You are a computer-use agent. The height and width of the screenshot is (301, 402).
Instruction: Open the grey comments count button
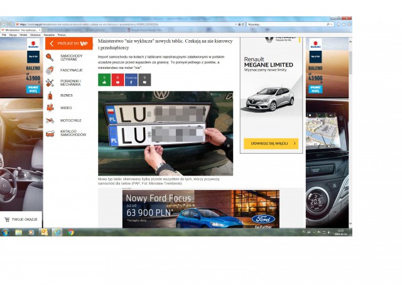click(x=145, y=80)
